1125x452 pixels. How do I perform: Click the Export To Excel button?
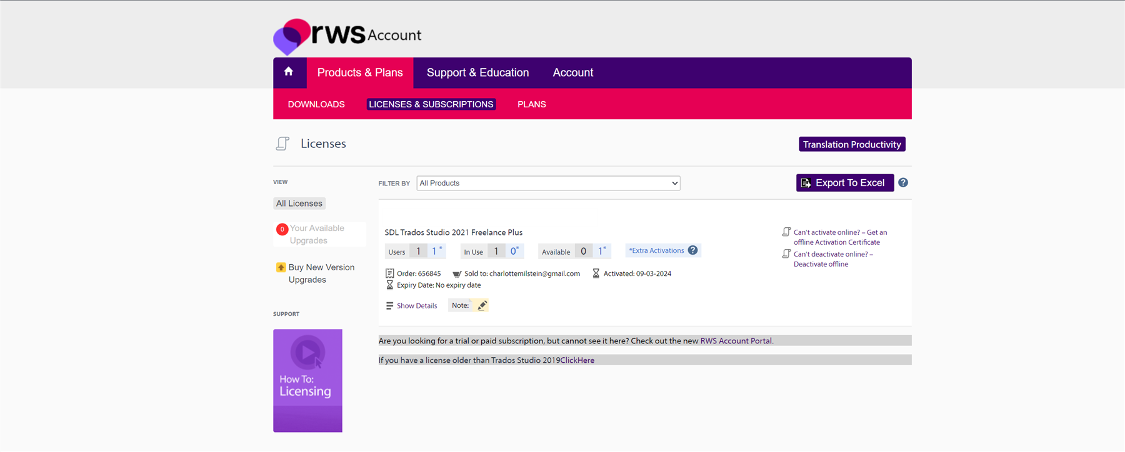(x=845, y=183)
